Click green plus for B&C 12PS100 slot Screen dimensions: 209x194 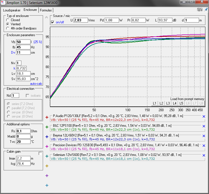pyautogui.click(x=47, y=127)
